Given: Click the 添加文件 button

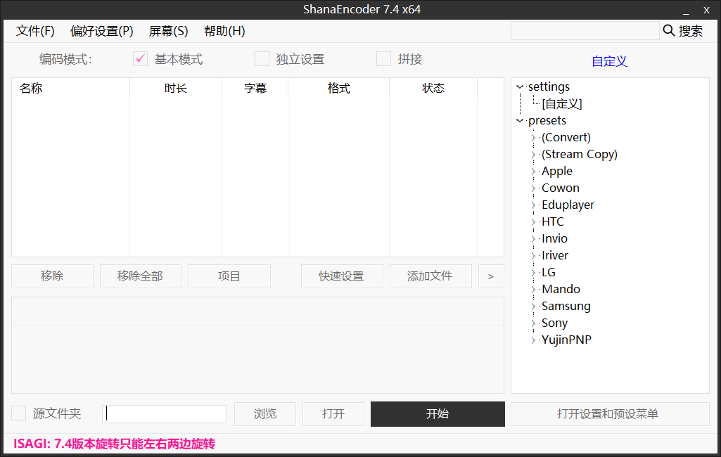Looking at the screenshot, I should tap(430, 276).
